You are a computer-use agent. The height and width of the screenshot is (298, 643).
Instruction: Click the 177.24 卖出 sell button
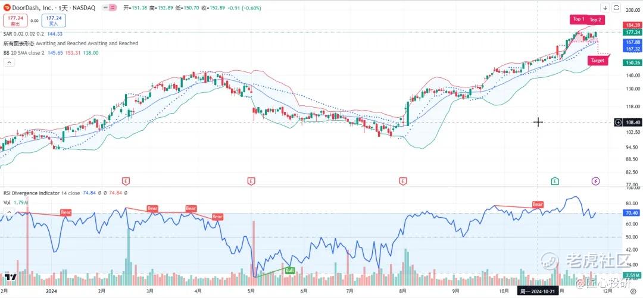[15, 20]
